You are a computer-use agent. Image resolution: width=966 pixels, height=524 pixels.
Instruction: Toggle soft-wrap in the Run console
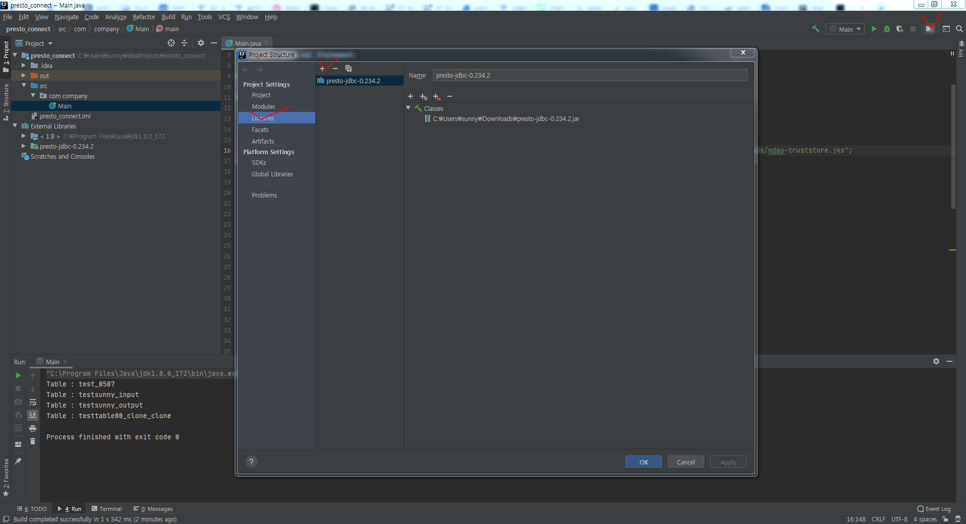(33, 402)
